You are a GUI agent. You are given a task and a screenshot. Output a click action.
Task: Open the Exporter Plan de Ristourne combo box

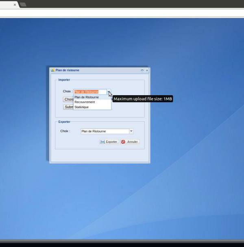tap(104, 131)
